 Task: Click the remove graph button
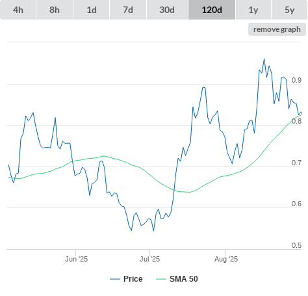coord(277,29)
